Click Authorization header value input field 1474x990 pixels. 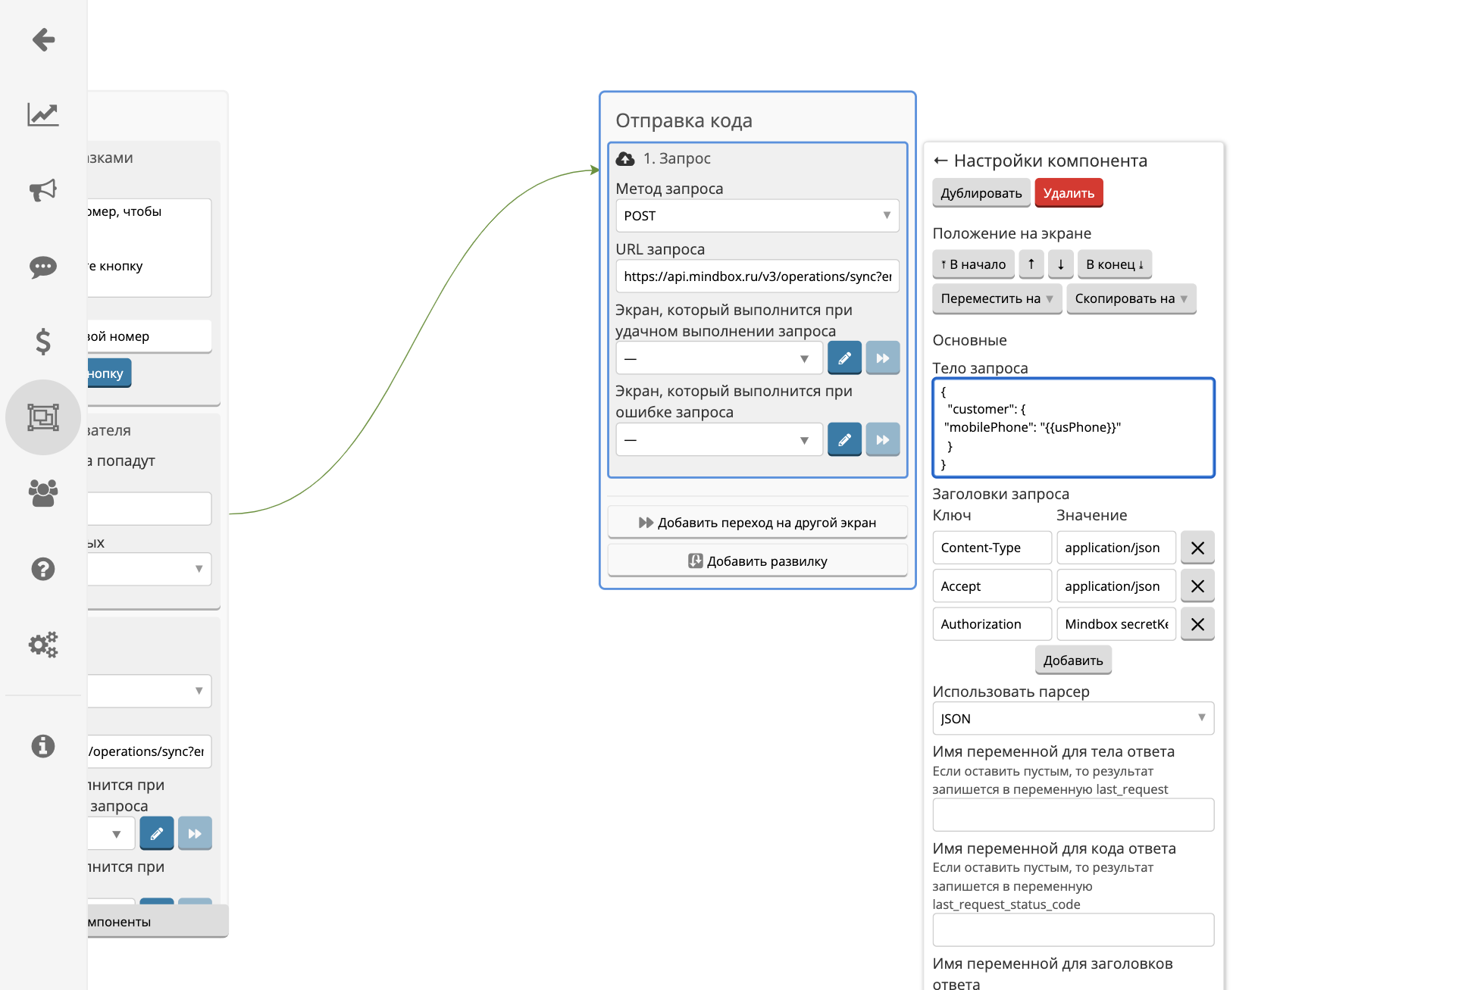[x=1113, y=622]
